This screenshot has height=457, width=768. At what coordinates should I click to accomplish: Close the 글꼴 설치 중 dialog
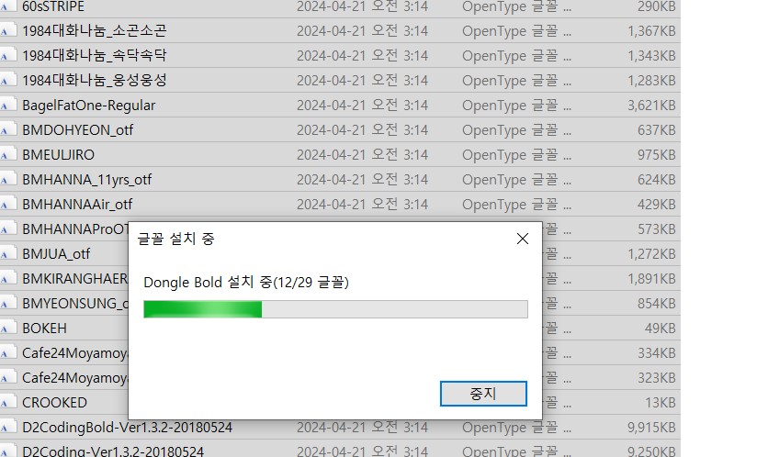coord(523,239)
